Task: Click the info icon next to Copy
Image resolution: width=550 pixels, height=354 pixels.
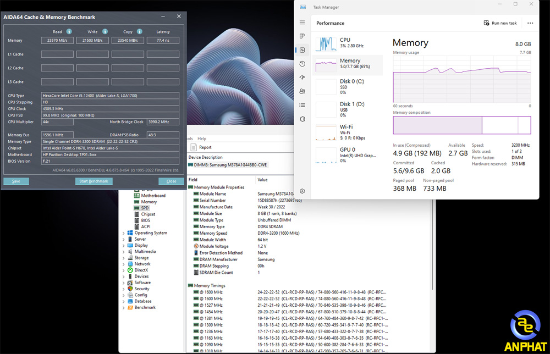Action: [x=140, y=31]
